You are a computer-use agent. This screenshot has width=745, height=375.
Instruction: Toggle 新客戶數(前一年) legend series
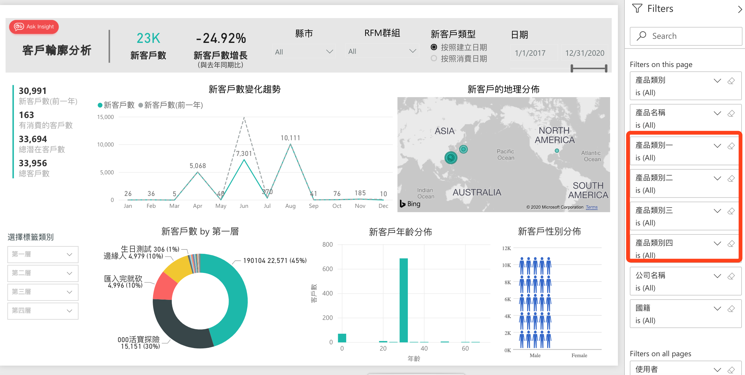171,105
